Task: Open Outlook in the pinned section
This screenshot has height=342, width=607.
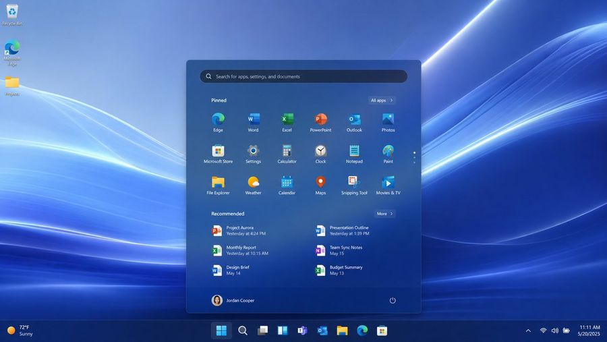Action: click(x=354, y=122)
